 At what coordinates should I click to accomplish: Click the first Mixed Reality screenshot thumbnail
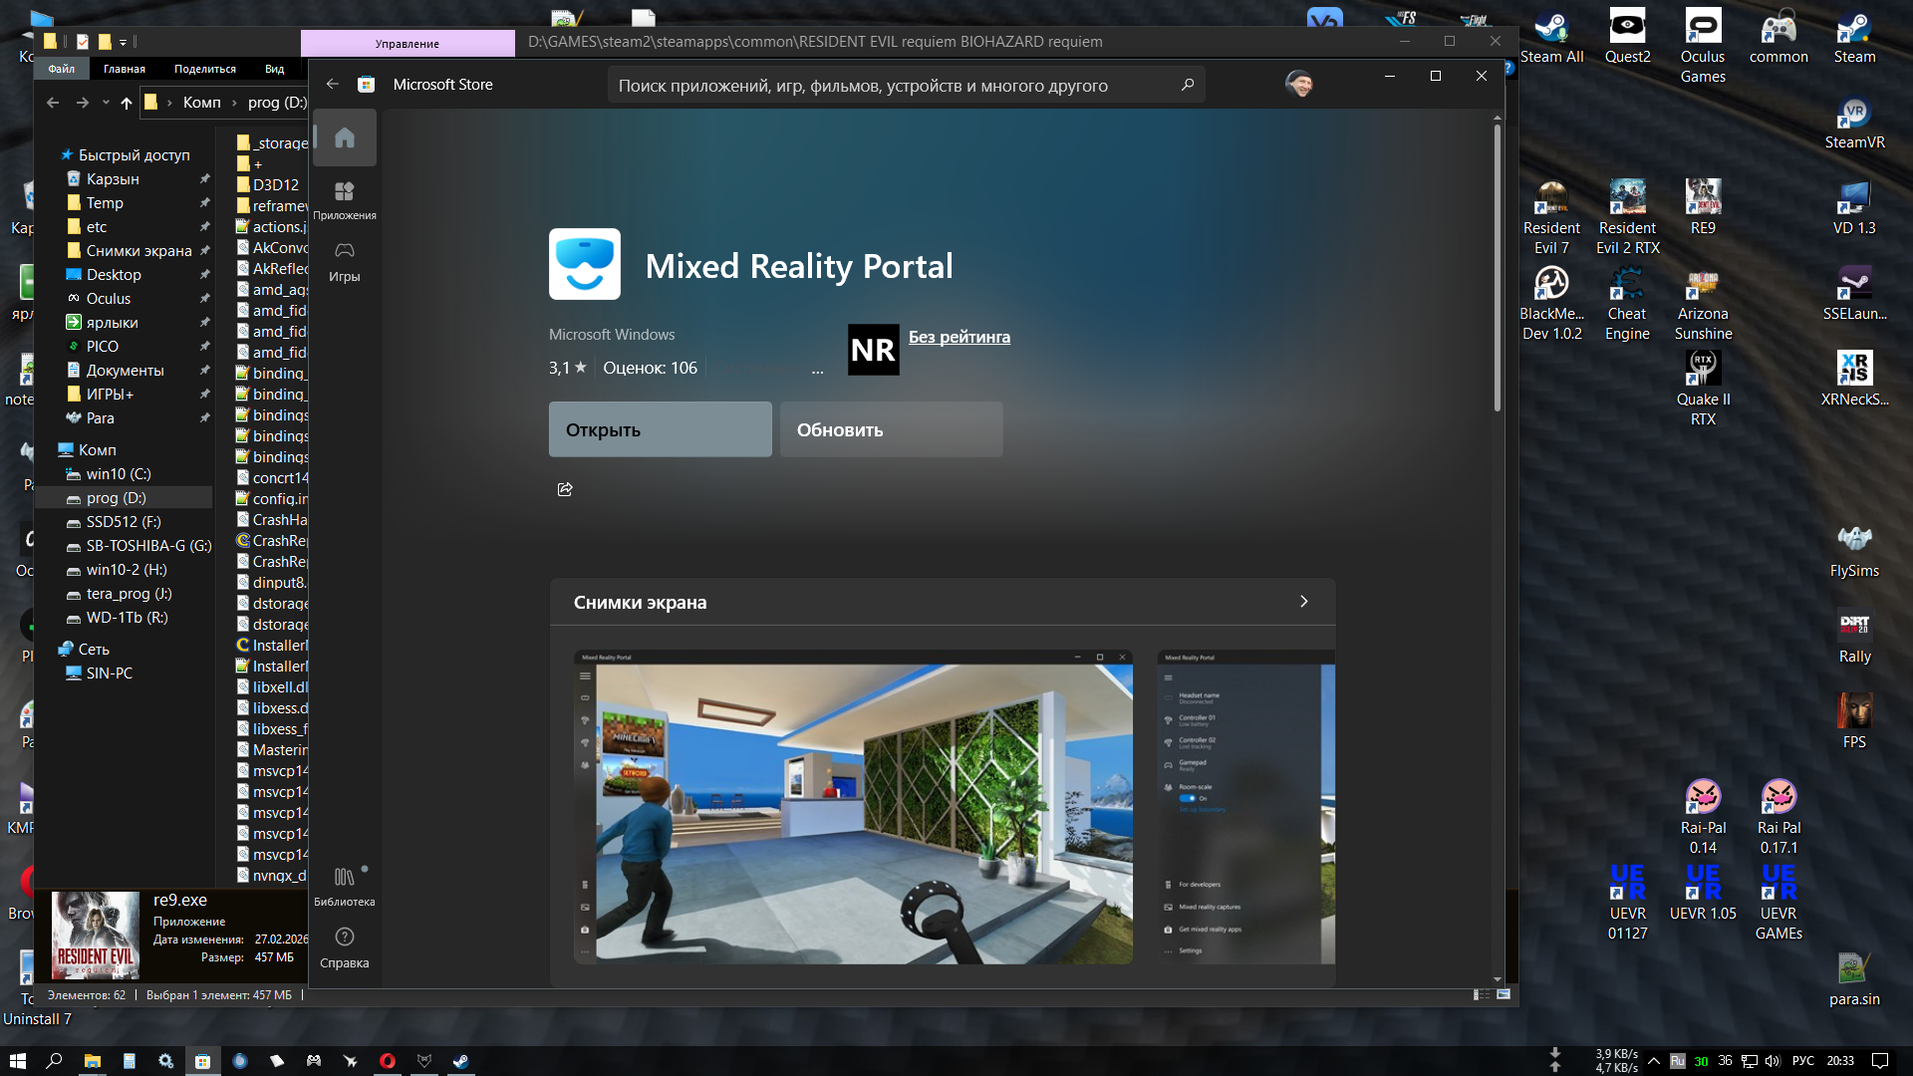click(x=853, y=807)
